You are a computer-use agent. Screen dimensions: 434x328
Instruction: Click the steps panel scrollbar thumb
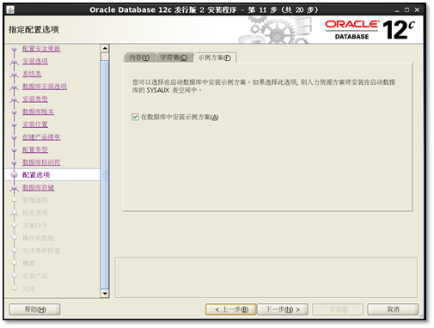(105, 174)
